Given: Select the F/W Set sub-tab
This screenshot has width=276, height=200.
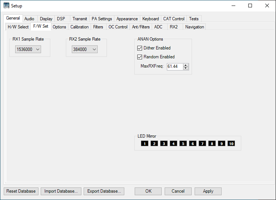Looking at the screenshot, I should tap(41, 26).
